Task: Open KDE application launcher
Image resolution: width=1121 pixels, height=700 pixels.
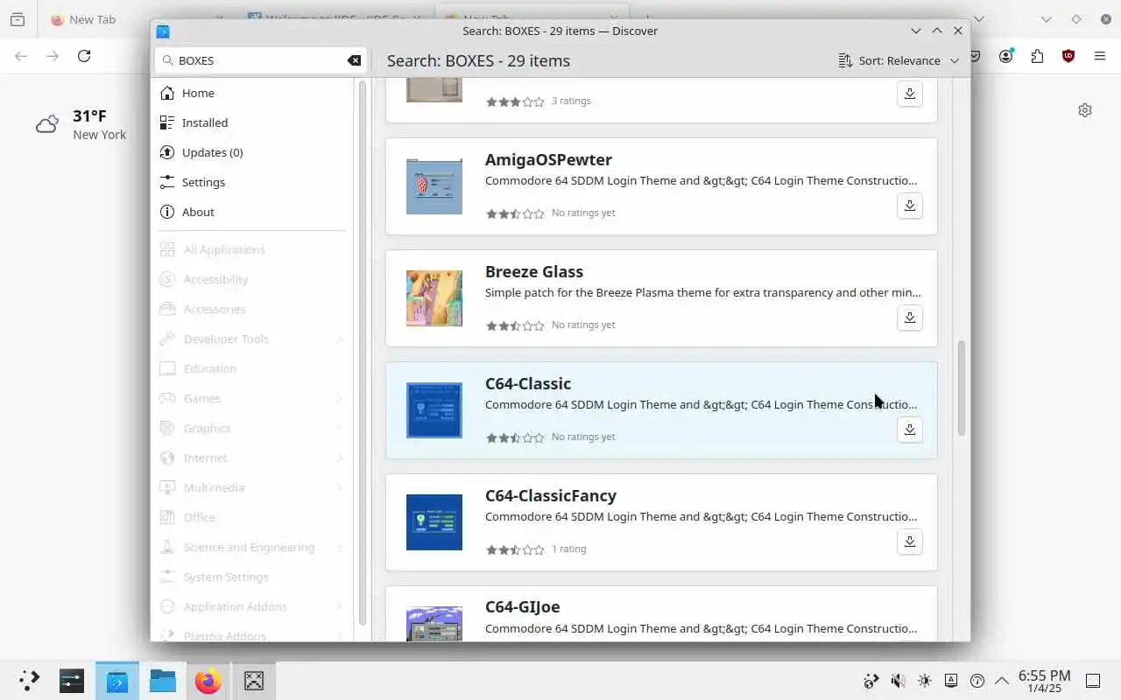Action: click(x=30, y=680)
